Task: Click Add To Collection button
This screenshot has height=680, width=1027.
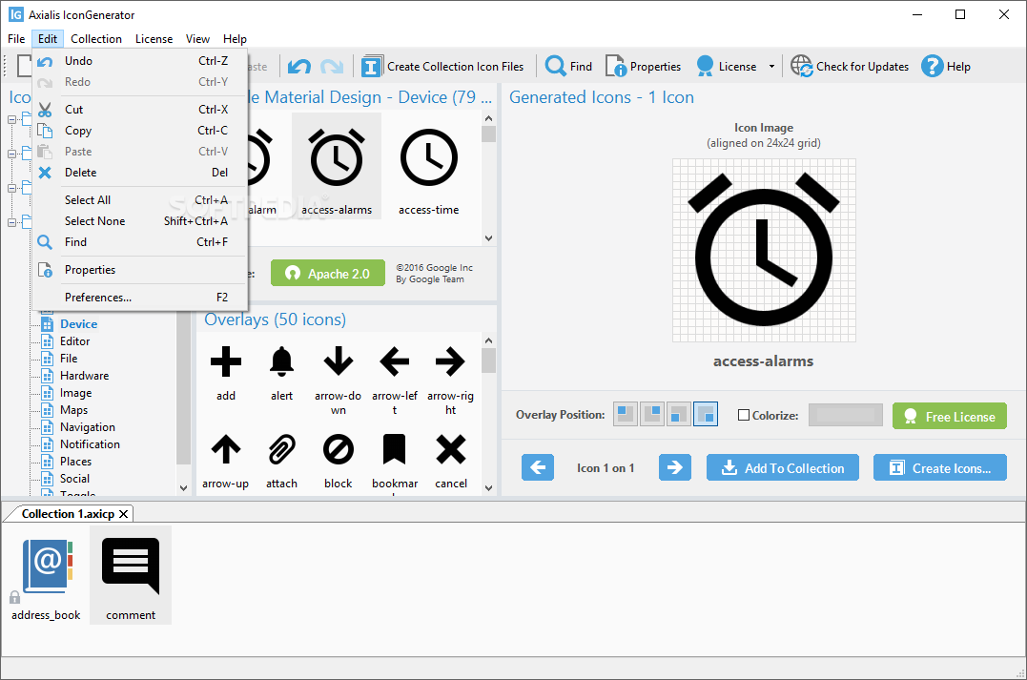Action: [782, 467]
